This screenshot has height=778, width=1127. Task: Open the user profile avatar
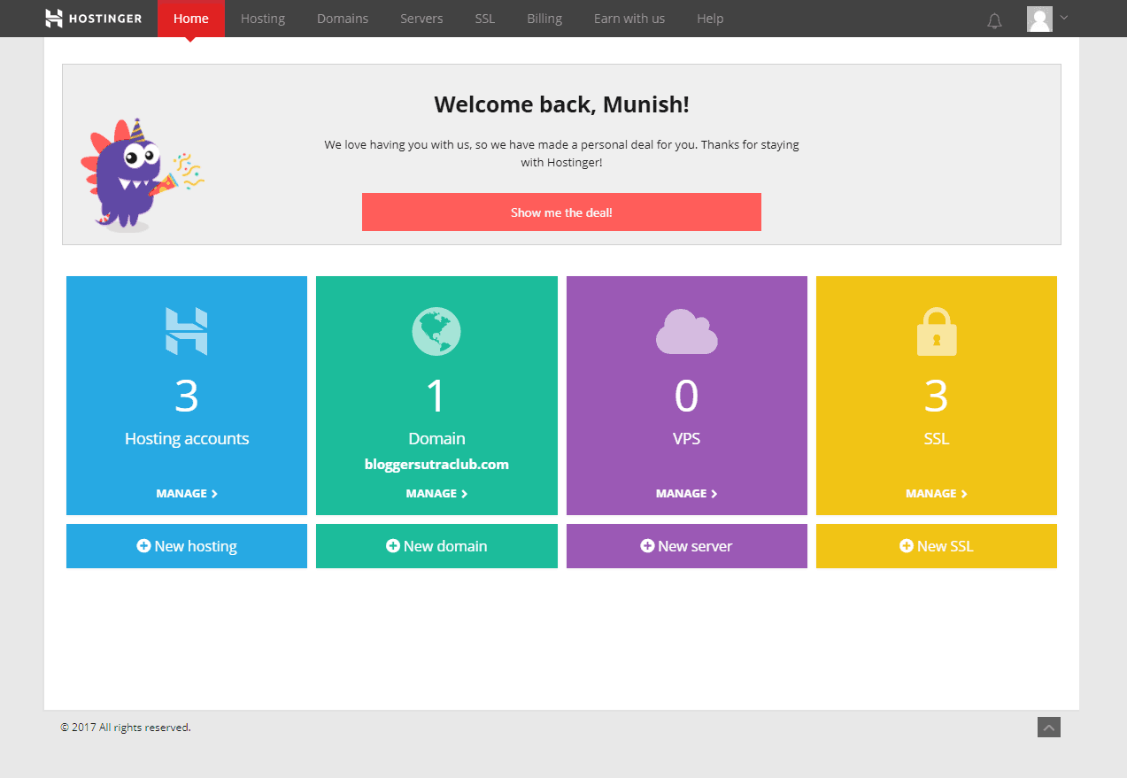[x=1039, y=19]
